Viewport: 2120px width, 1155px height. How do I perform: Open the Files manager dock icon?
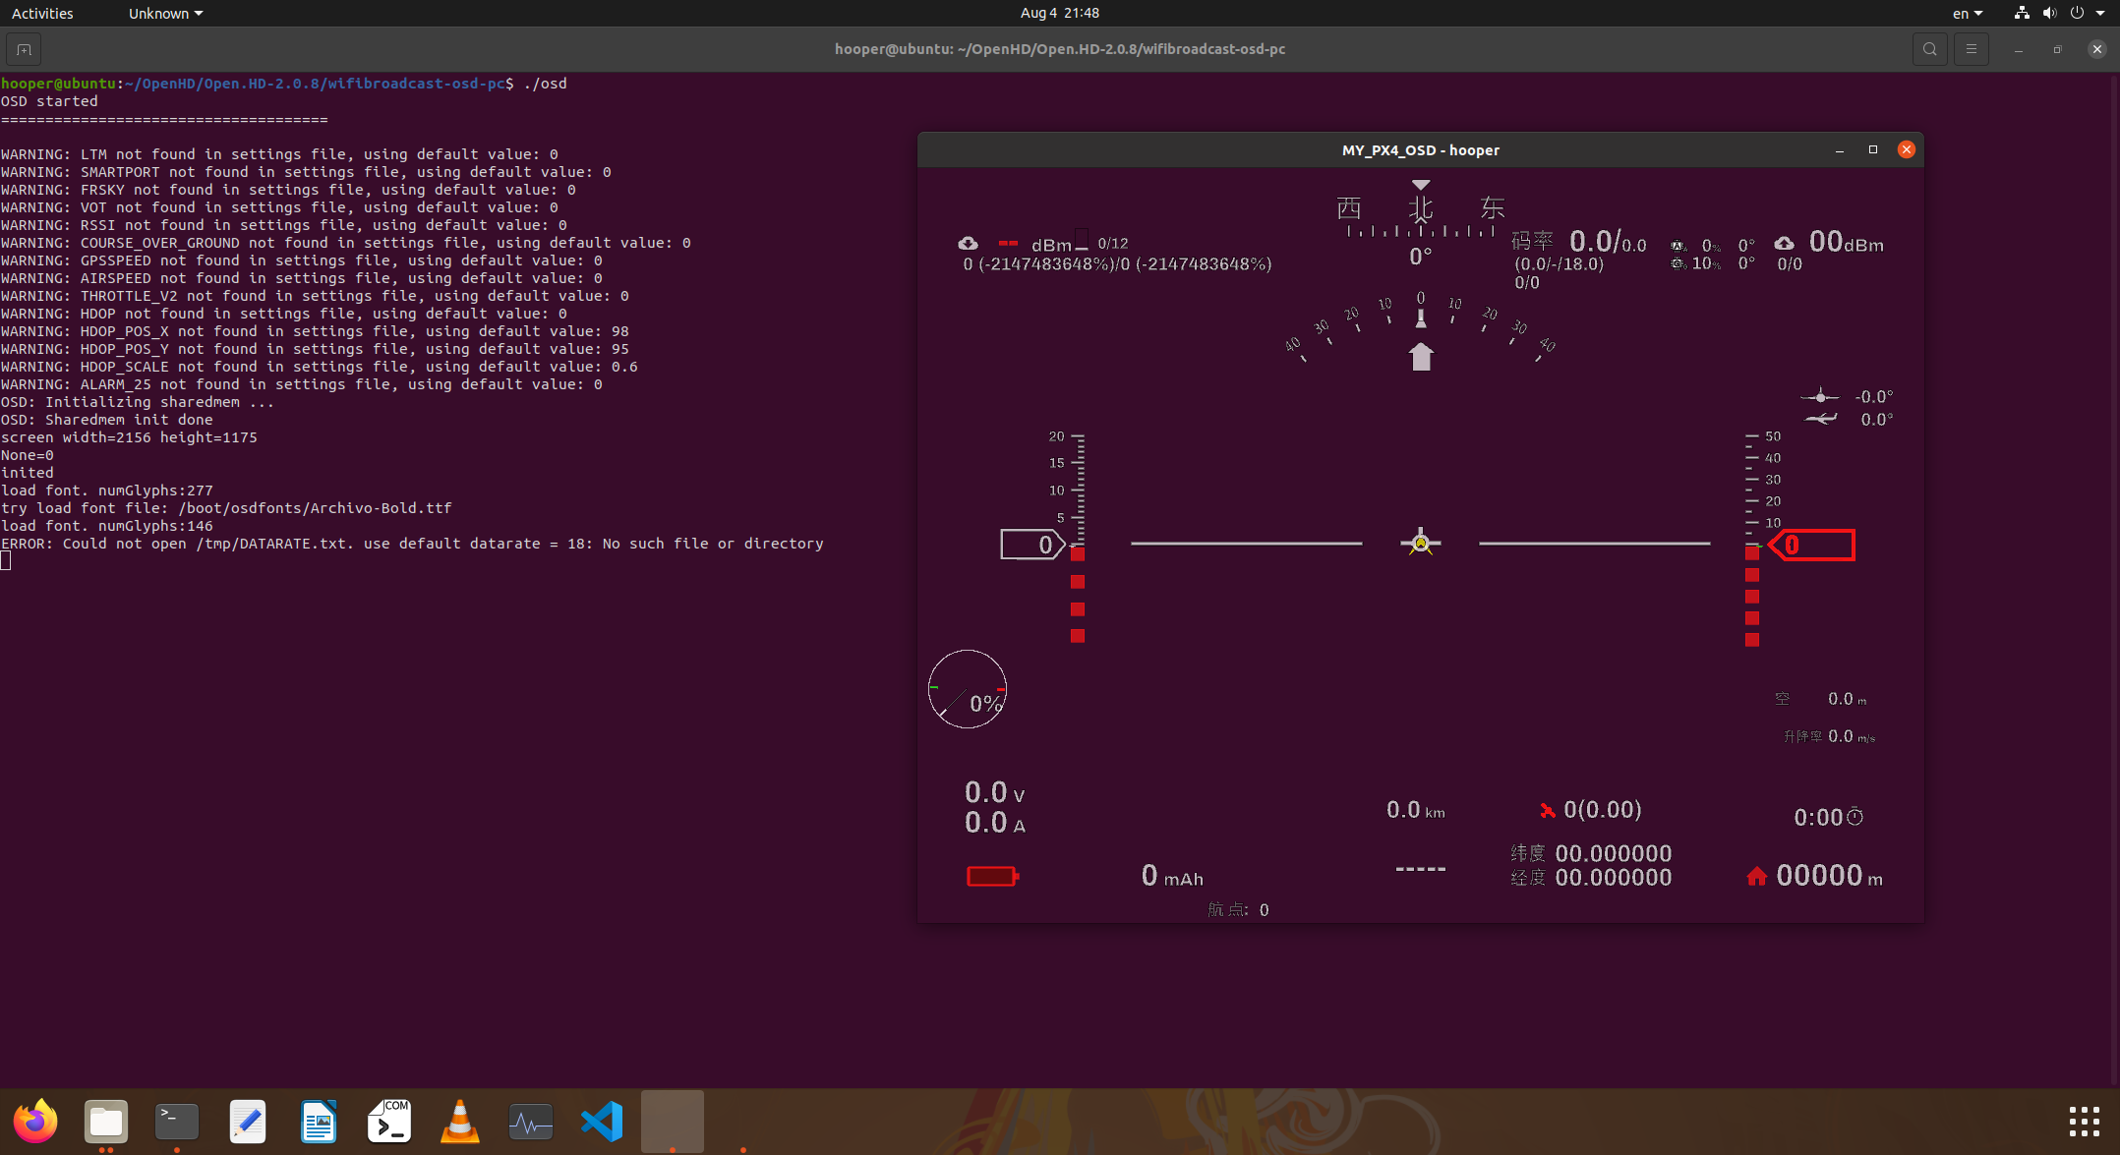(106, 1122)
